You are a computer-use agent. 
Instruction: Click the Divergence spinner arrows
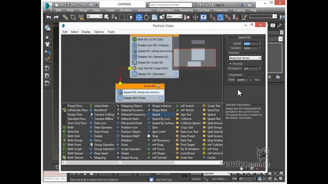[x=260, y=68]
